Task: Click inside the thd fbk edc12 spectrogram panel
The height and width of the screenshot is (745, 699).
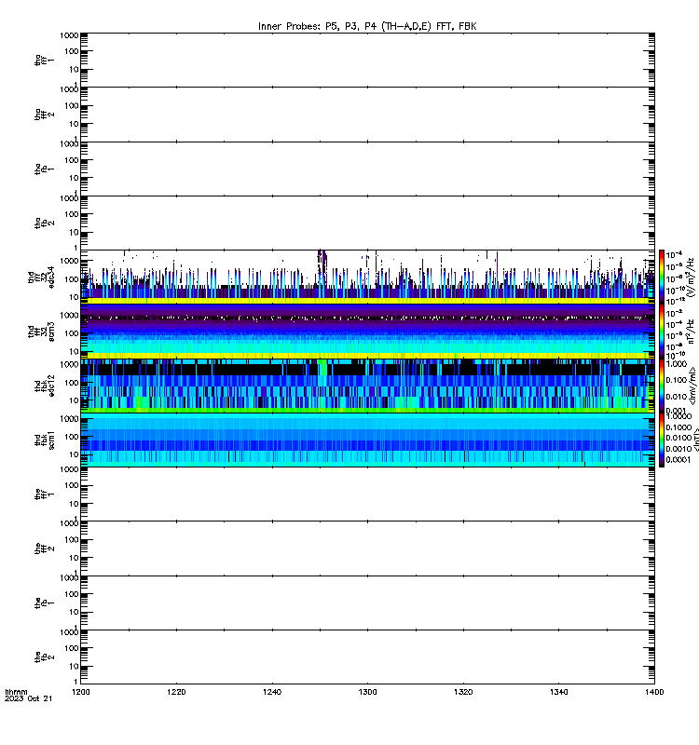Action: tap(367, 386)
